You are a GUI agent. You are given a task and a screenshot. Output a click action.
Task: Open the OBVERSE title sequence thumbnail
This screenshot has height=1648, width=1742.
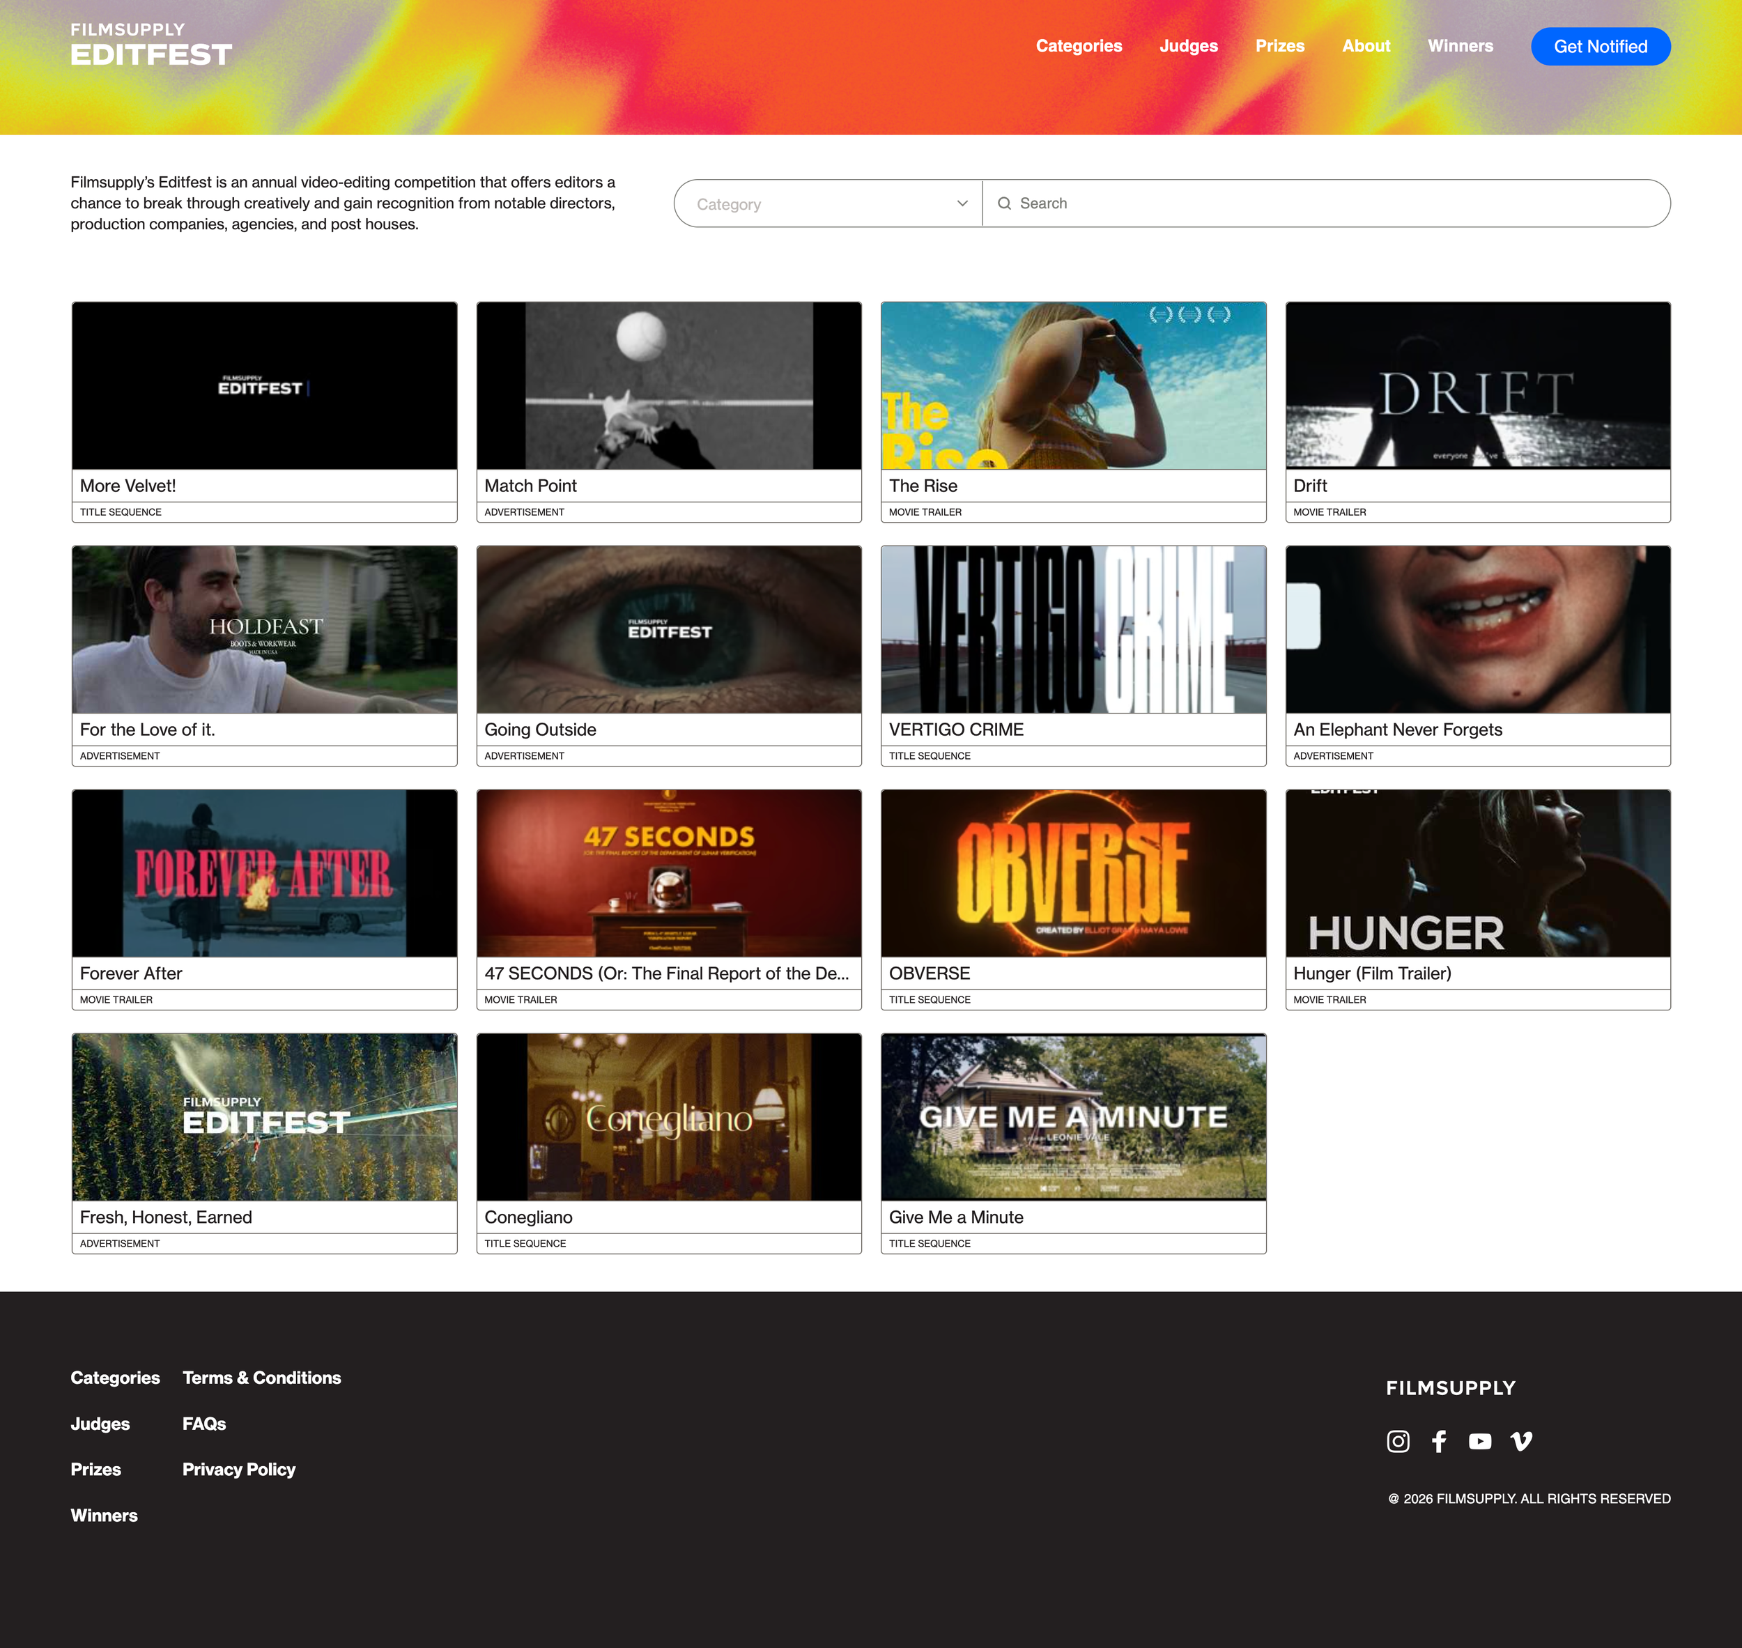1074,873
